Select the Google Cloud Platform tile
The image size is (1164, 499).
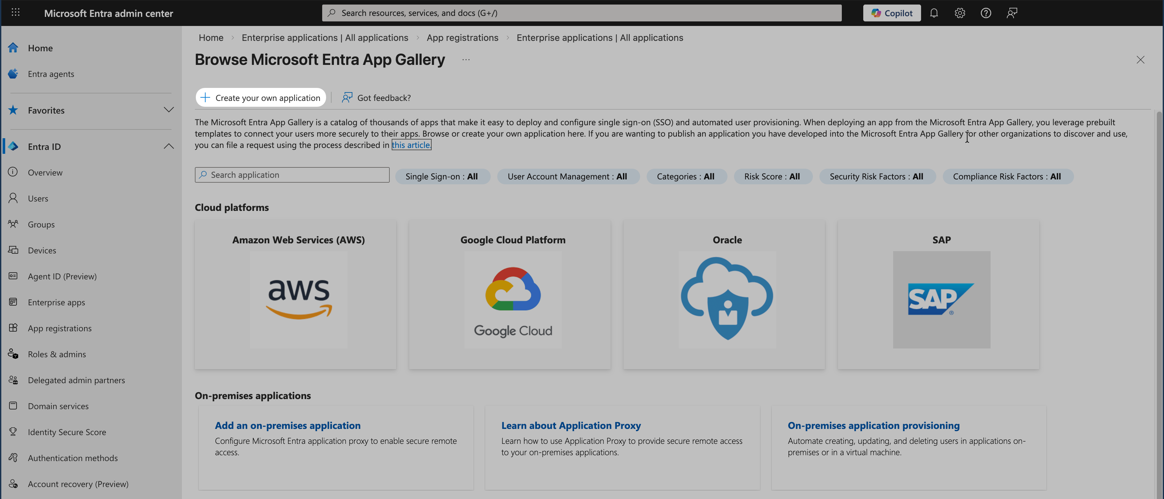coord(510,294)
